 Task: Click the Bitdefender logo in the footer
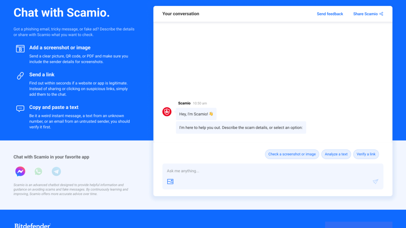tap(32, 225)
